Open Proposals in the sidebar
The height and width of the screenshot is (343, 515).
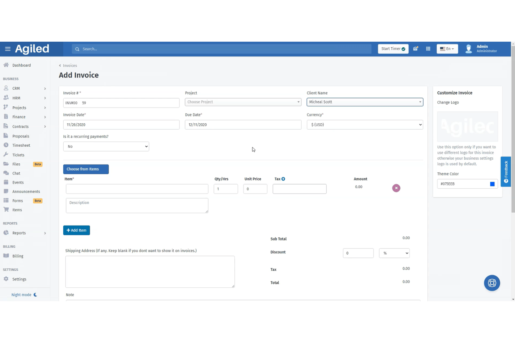click(21, 136)
